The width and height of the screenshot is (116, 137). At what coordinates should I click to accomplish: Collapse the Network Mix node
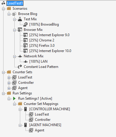[14, 56]
